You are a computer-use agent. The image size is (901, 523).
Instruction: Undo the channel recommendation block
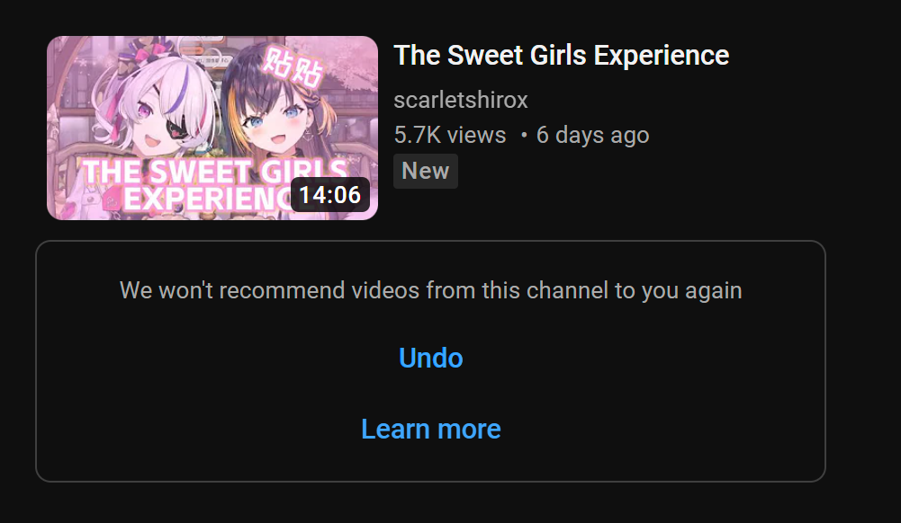click(x=430, y=358)
